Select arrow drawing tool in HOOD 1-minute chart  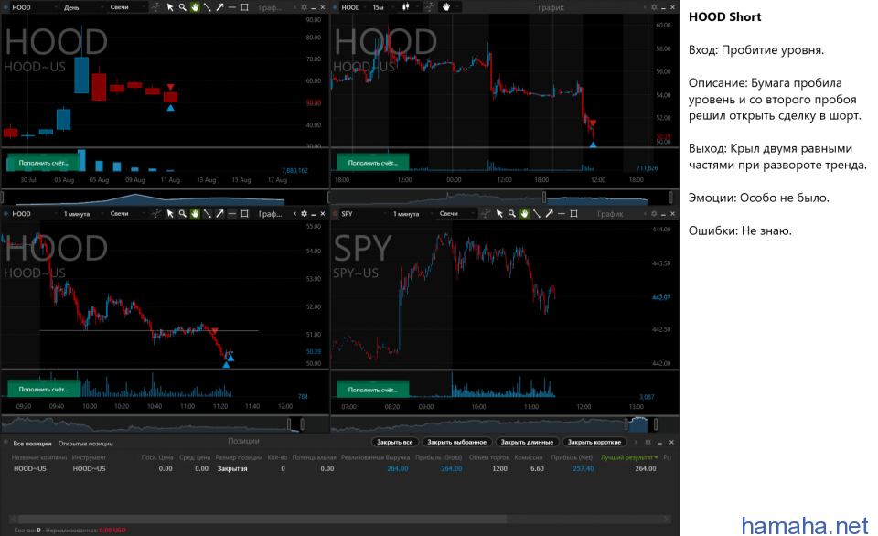coord(219,213)
